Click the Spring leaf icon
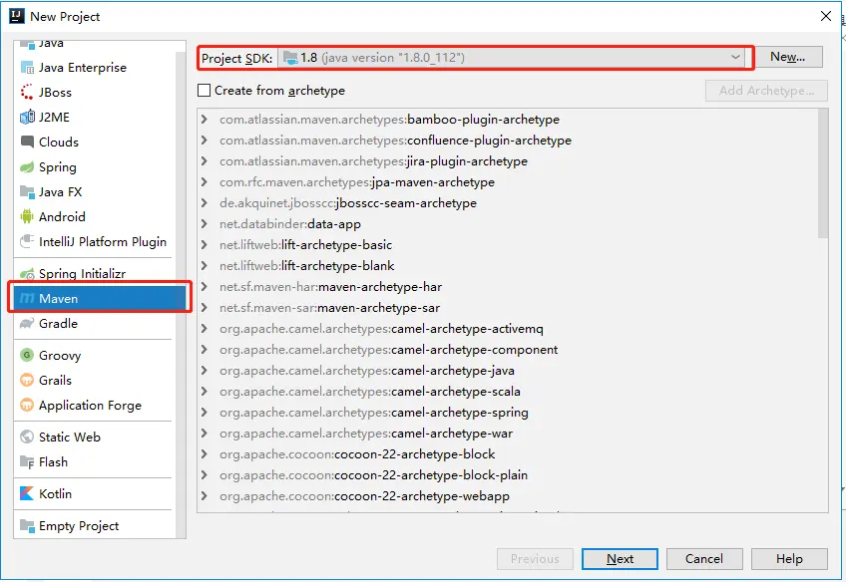The width and height of the screenshot is (846, 582). (27, 167)
